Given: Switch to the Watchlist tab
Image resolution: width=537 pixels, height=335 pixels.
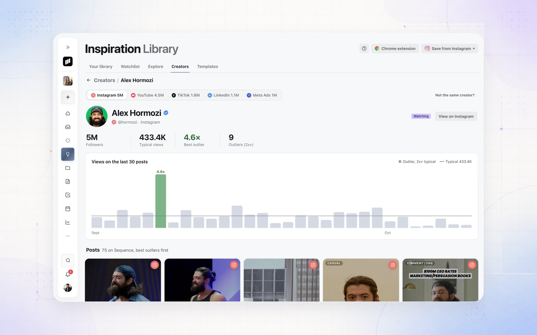Looking at the screenshot, I should tap(130, 67).
